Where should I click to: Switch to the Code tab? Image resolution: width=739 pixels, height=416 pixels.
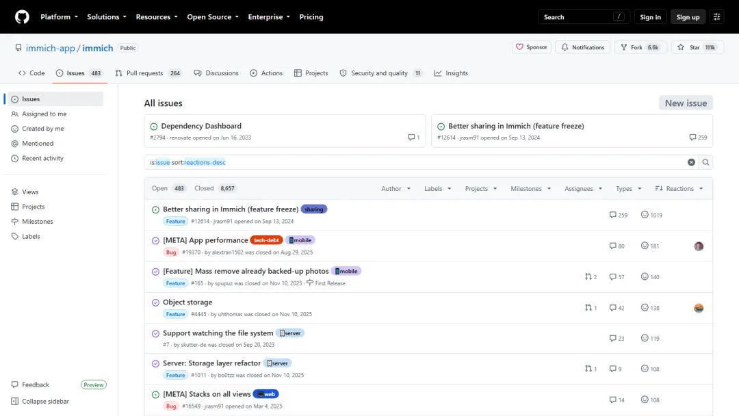tap(31, 73)
